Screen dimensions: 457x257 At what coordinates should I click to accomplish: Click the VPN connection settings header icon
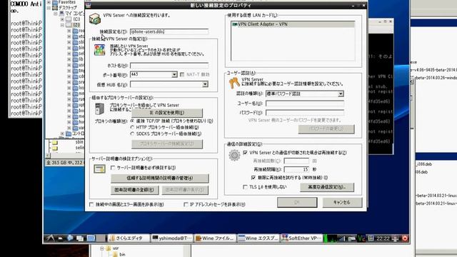[95, 19]
